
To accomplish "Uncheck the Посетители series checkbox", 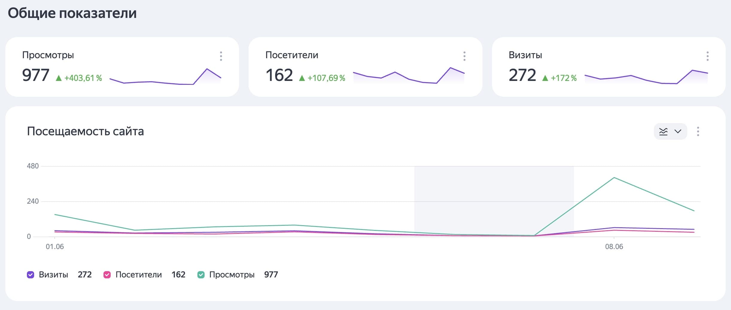I will click(107, 275).
